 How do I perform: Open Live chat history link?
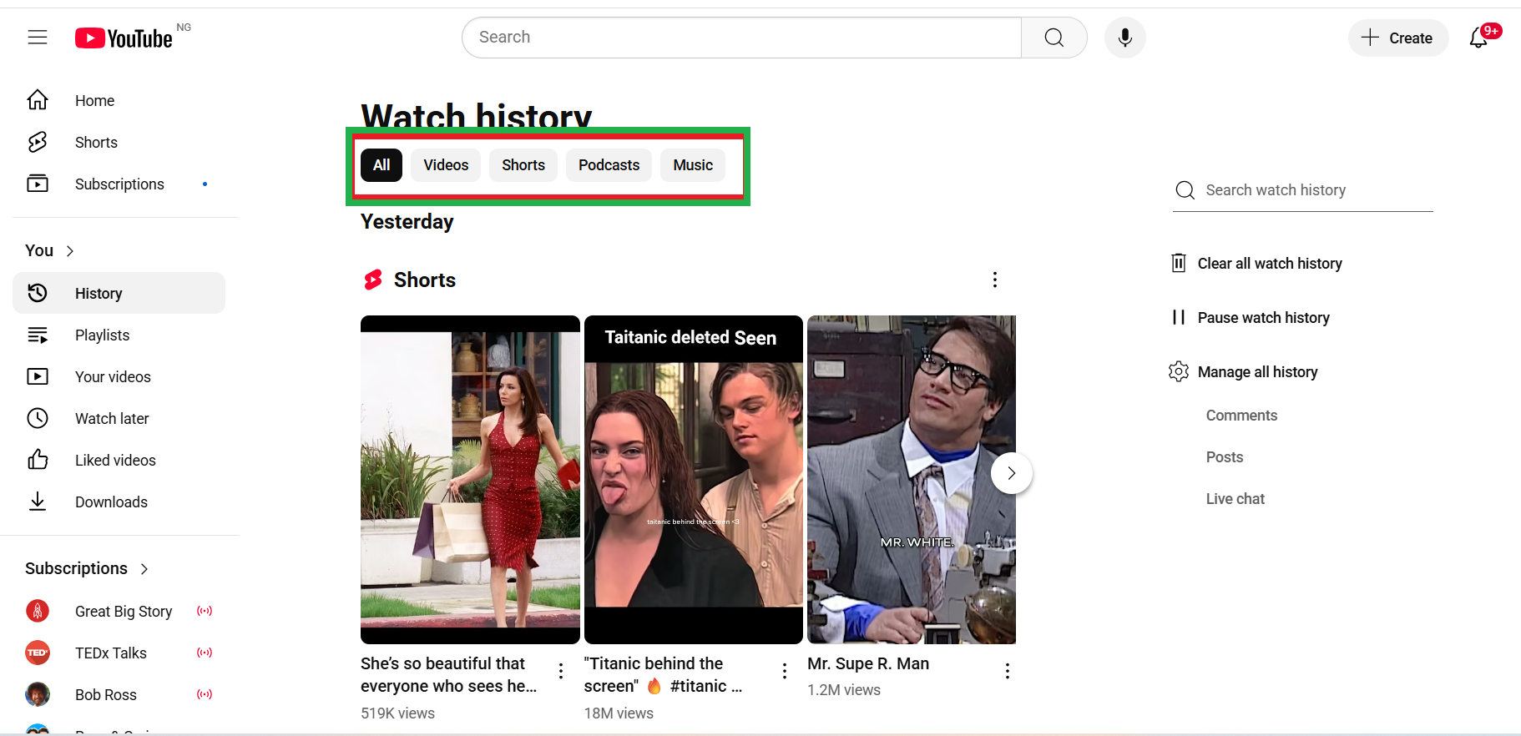1235,499
